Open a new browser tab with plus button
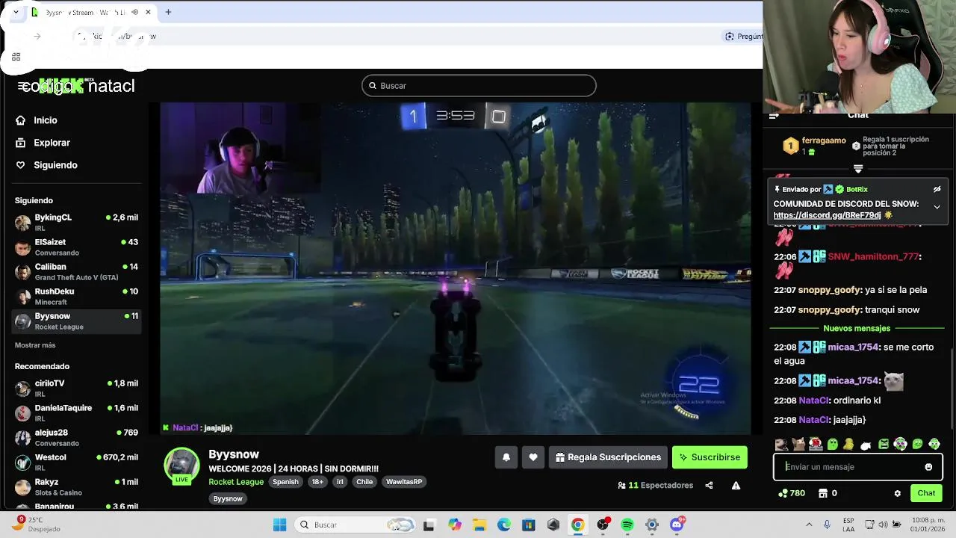The image size is (956, 538). 168,12
